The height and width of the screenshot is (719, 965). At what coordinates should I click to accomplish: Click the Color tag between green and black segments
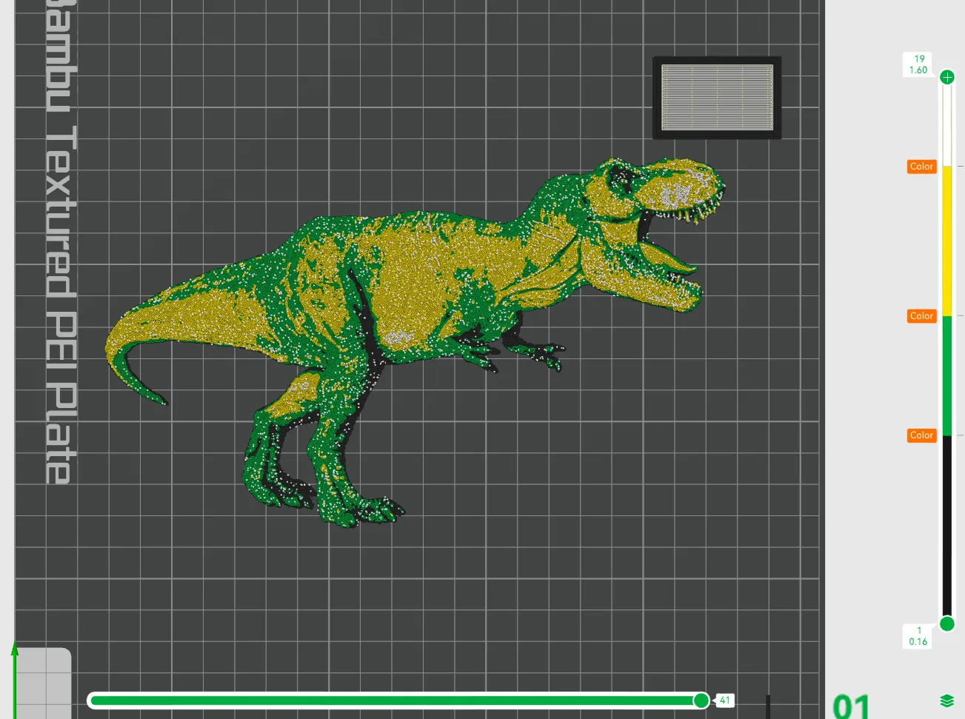pyautogui.click(x=922, y=435)
